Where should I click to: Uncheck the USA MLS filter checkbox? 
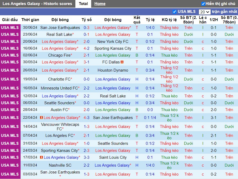pyautogui.click(x=174, y=12)
